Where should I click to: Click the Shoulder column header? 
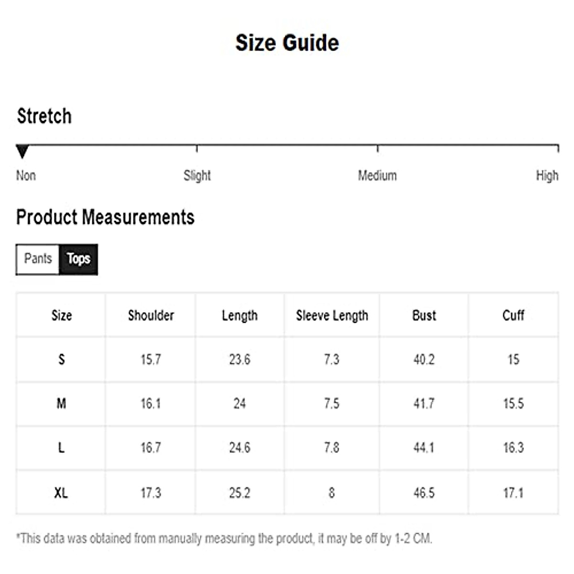[151, 315]
